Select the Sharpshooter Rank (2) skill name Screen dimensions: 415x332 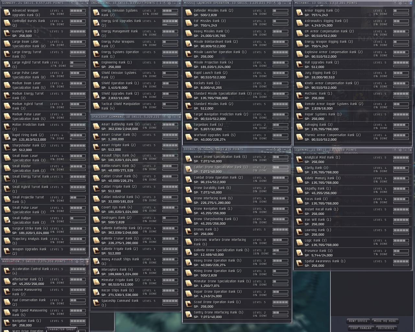[x=29, y=146]
